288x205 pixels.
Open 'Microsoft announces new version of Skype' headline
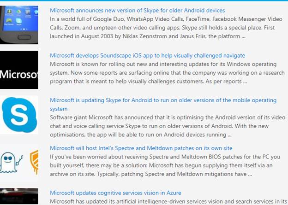point(137,10)
